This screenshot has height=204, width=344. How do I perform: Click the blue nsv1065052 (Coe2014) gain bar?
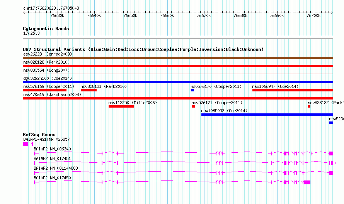pyautogui.click(x=267, y=115)
